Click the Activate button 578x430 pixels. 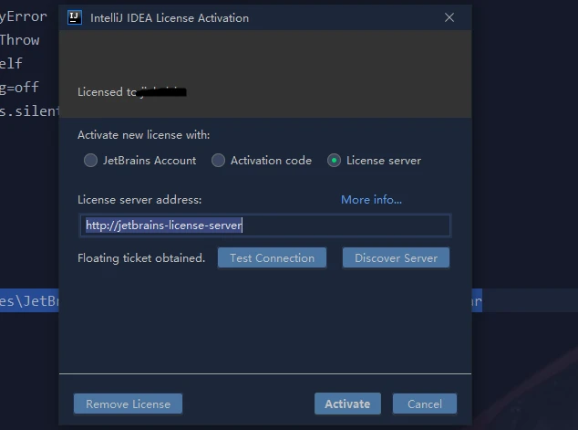347,404
